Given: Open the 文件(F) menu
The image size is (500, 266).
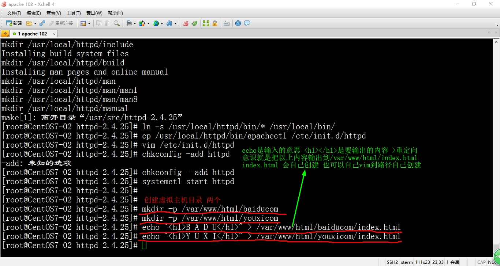Looking at the screenshot, I should coord(14,13).
